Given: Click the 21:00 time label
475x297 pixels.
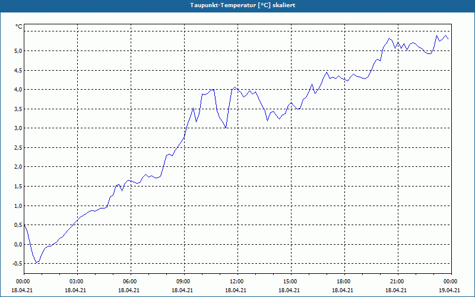Looking at the screenshot, I should 398,281.
